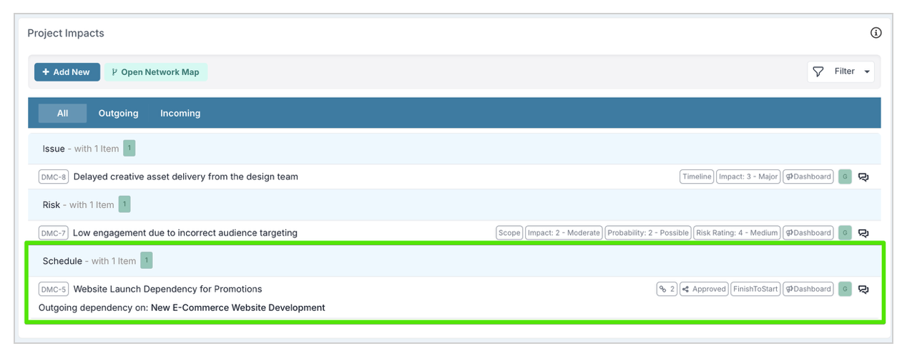Click Dashboard tag on the DMC-7 row
The height and width of the screenshot is (356, 907).
[x=808, y=232]
